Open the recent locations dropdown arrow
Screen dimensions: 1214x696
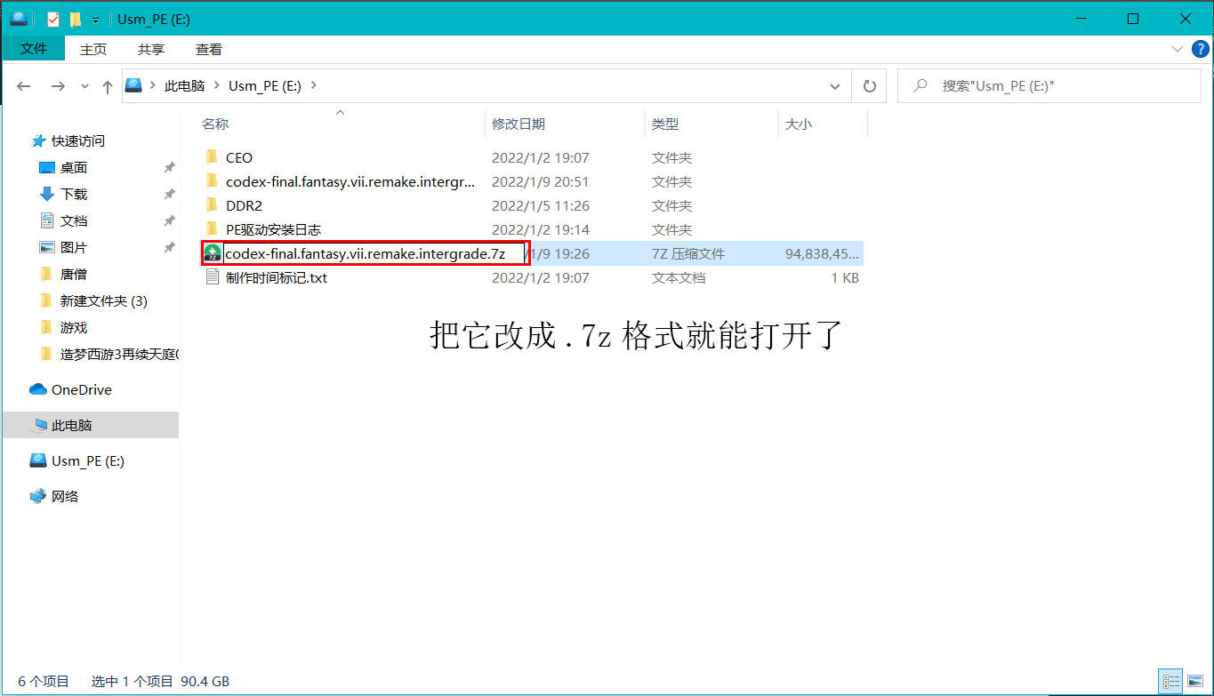click(85, 86)
